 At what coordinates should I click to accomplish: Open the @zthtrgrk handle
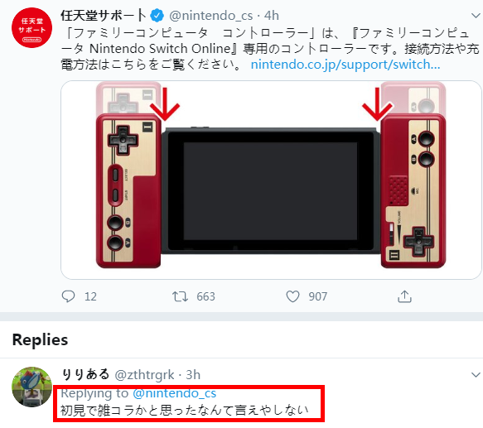[144, 375]
